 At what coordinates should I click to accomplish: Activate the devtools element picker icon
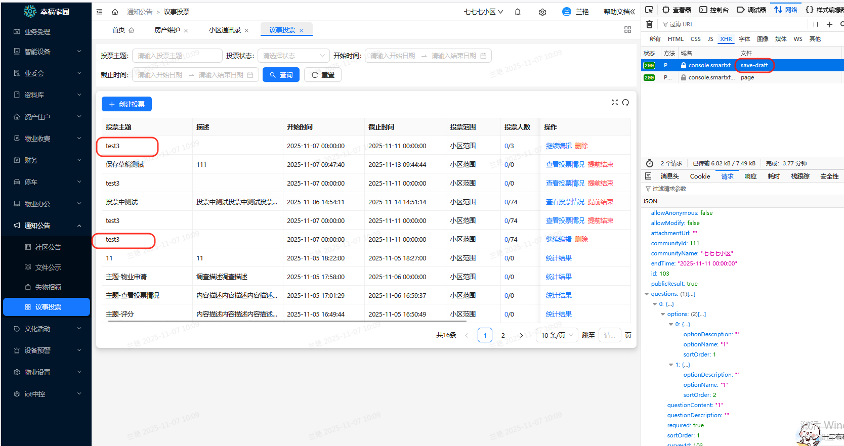(x=649, y=10)
